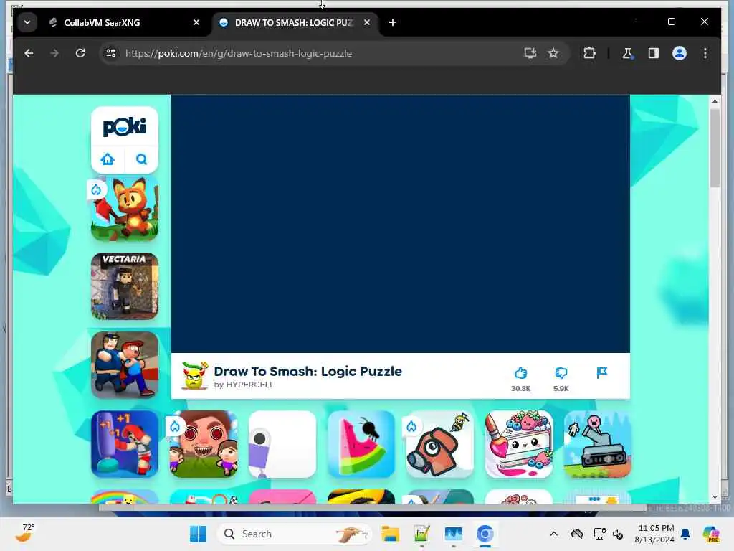734x551 pixels.
Task: Go back to the previous page
Action: 29,53
